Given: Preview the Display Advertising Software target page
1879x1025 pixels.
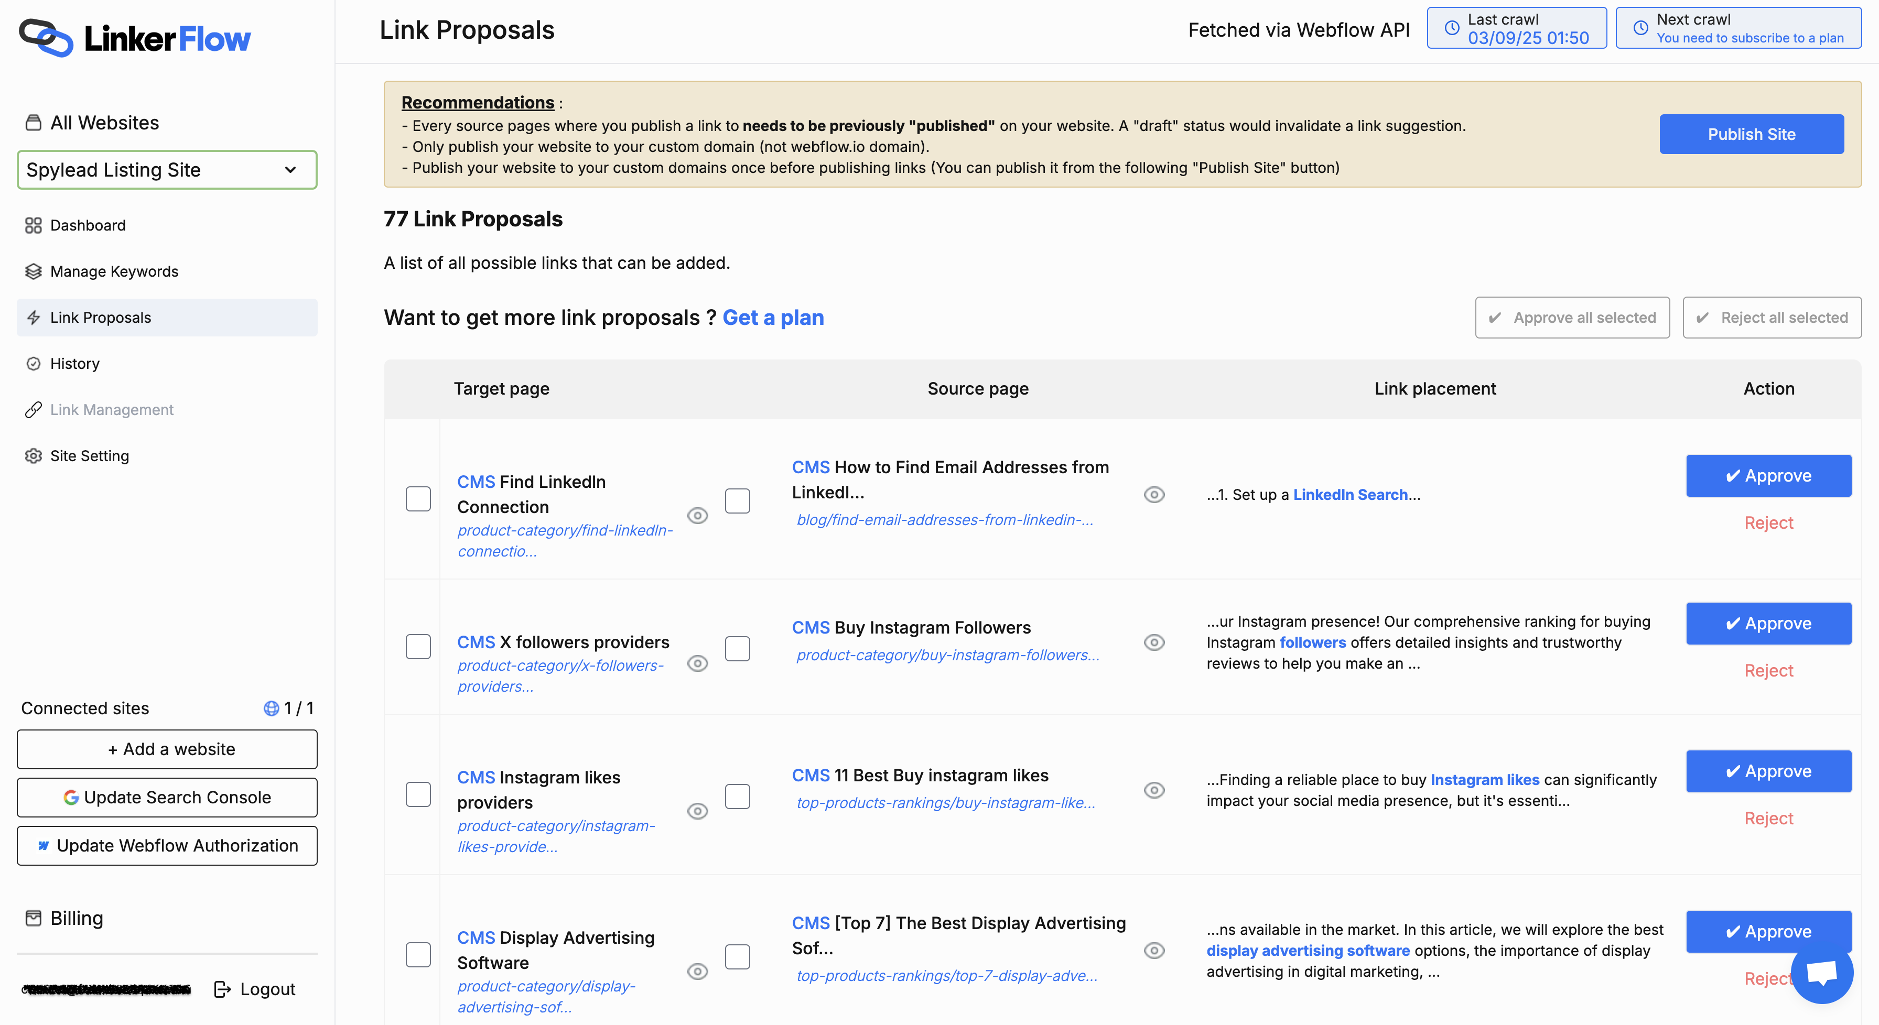Looking at the screenshot, I should pyautogui.click(x=697, y=971).
